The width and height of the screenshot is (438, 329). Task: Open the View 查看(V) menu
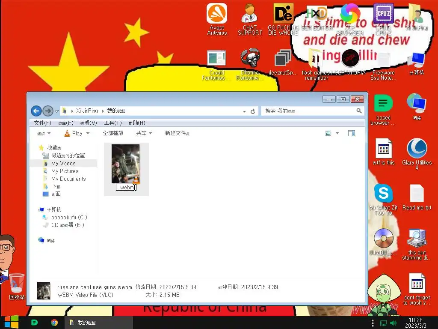pyautogui.click(x=89, y=123)
